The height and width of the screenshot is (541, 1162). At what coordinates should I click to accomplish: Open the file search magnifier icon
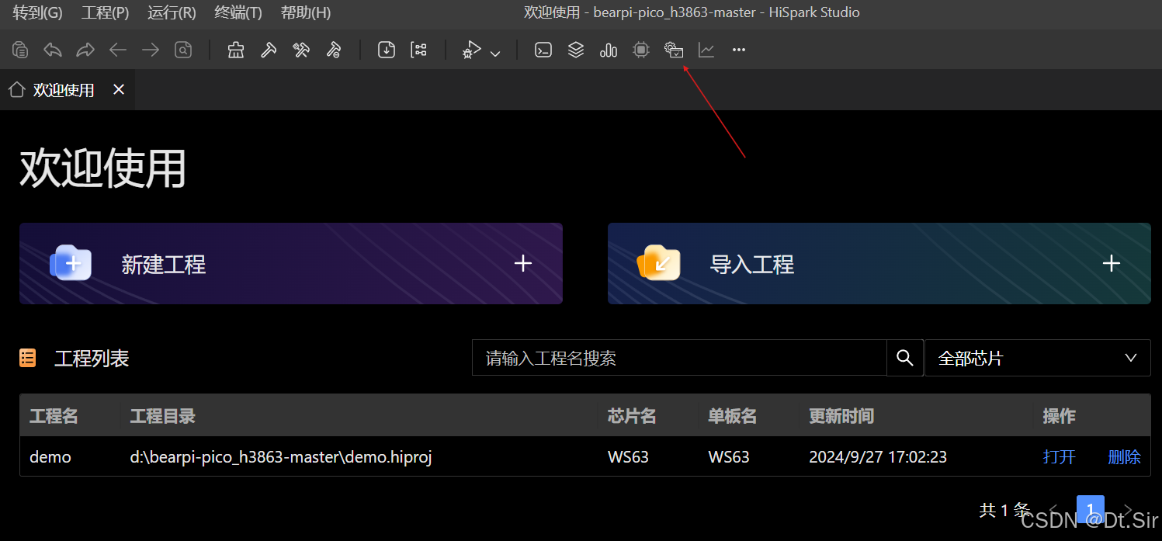coord(183,50)
